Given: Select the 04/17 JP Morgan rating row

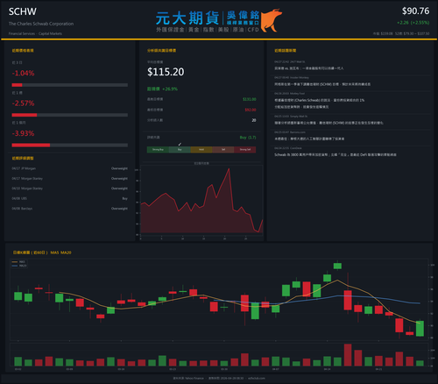Looking at the screenshot, I should [x=70, y=168].
